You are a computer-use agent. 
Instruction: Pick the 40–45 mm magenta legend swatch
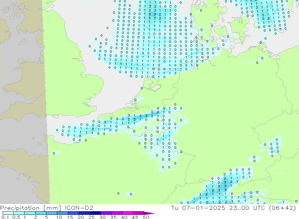click(x=128, y=213)
